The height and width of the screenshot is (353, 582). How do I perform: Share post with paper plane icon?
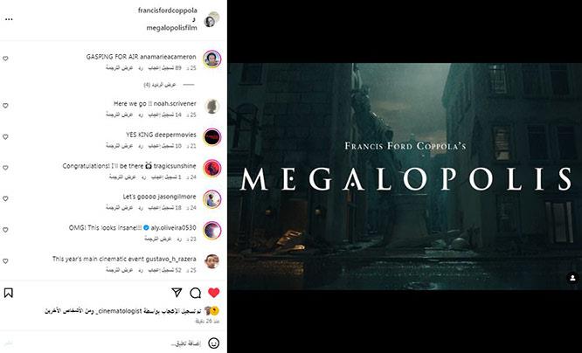tap(177, 293)
